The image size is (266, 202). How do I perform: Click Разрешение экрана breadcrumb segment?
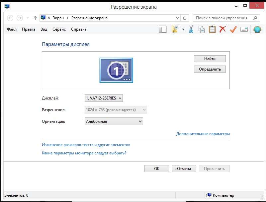[89, 18]
